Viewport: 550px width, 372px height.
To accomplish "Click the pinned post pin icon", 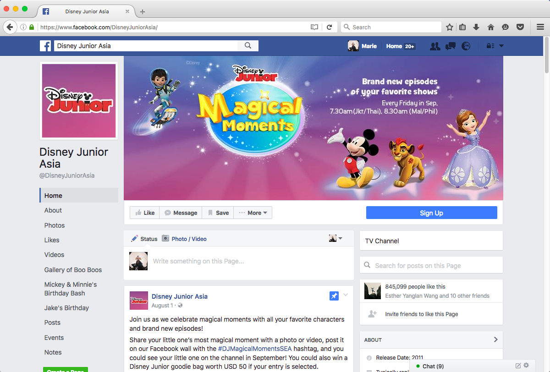I will (x=334, y=296).
